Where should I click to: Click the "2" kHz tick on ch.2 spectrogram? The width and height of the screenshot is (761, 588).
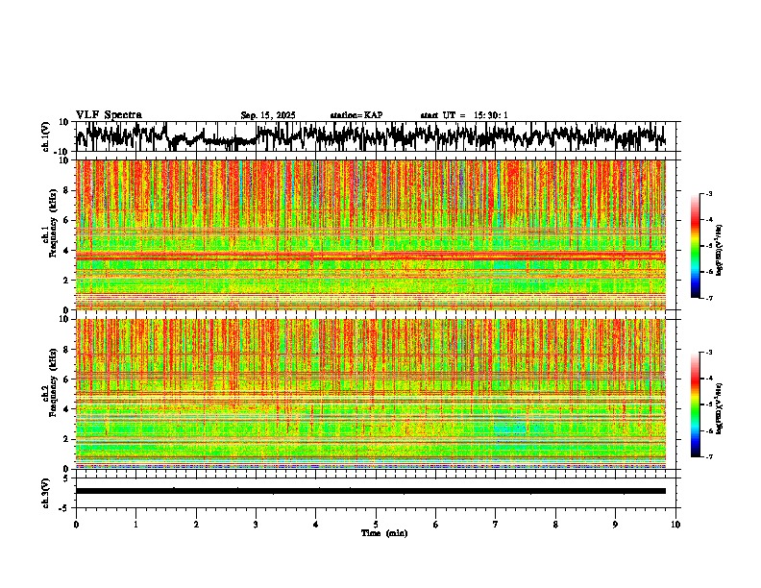tap(66, 439)
